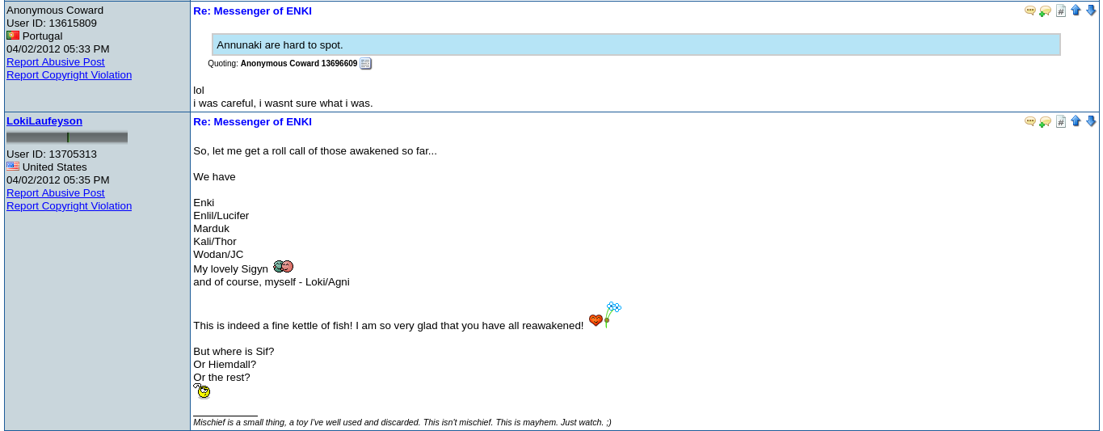1103x431 pixels.
Task: Click the line 'Wodan/JC'
Action: [x=218, y=255]
